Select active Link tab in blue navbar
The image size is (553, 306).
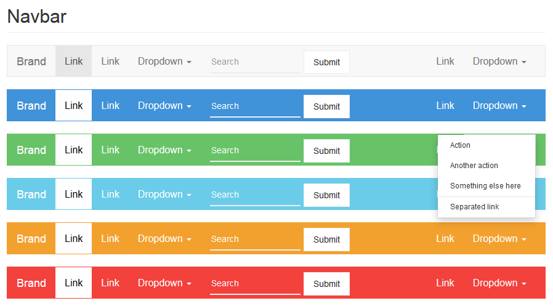[x=74, y=105]
